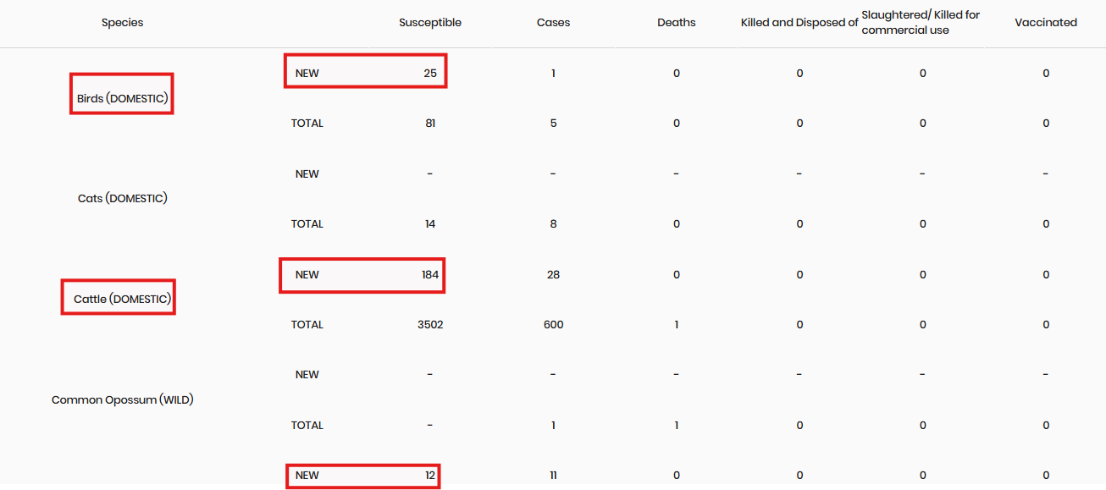Viewport: 1106px width, 490px height.
Task: Click the Species column header
Action: click(122, 23)
